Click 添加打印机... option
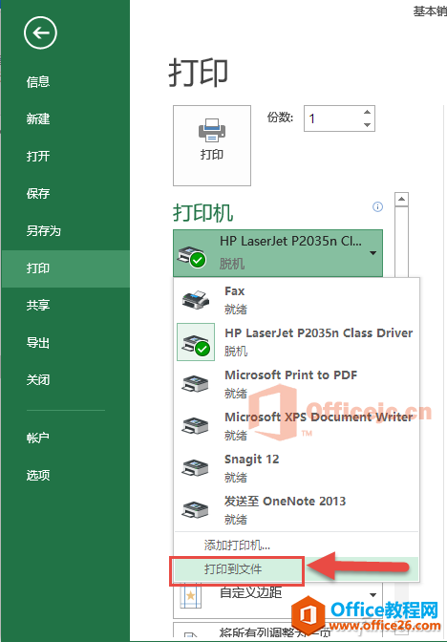 (296, 545)
